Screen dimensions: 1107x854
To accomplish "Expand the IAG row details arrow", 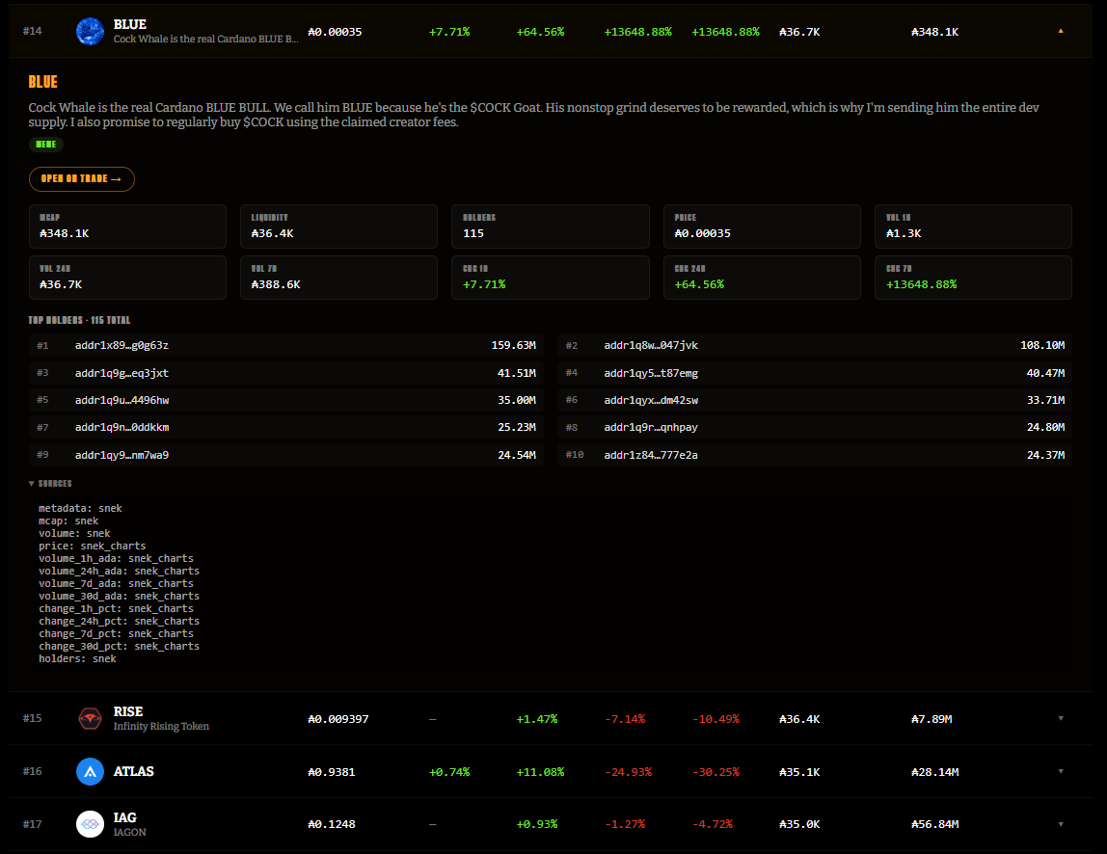I will point(1061,824).
